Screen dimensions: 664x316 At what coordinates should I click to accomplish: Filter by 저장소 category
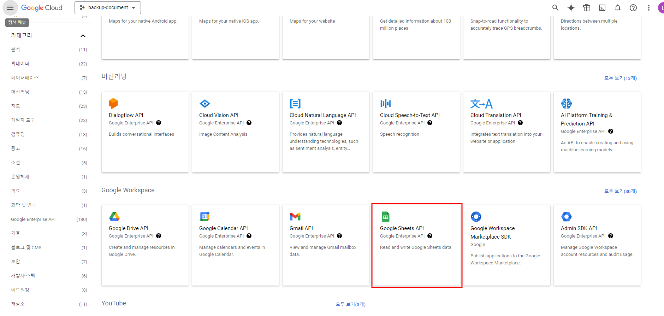click(49, 304)
